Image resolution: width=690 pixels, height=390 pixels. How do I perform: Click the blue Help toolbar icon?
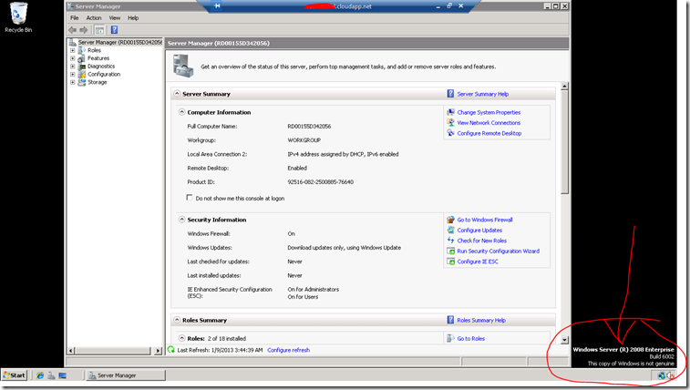pyautogui.click(x=114, y=30)
